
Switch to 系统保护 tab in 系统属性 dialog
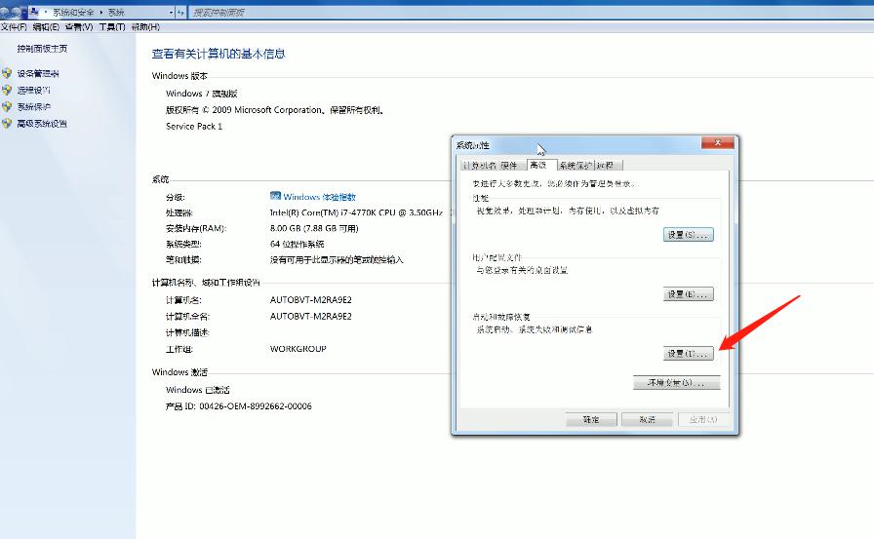pyautogui.click(x=576, y=166)
